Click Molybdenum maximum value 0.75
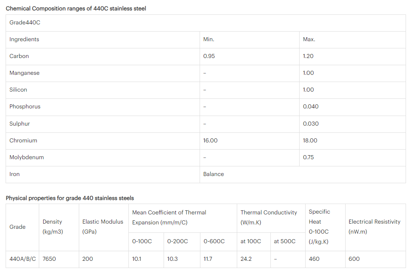Viewport: 412px width, 274px height. [x=308, y=158]
